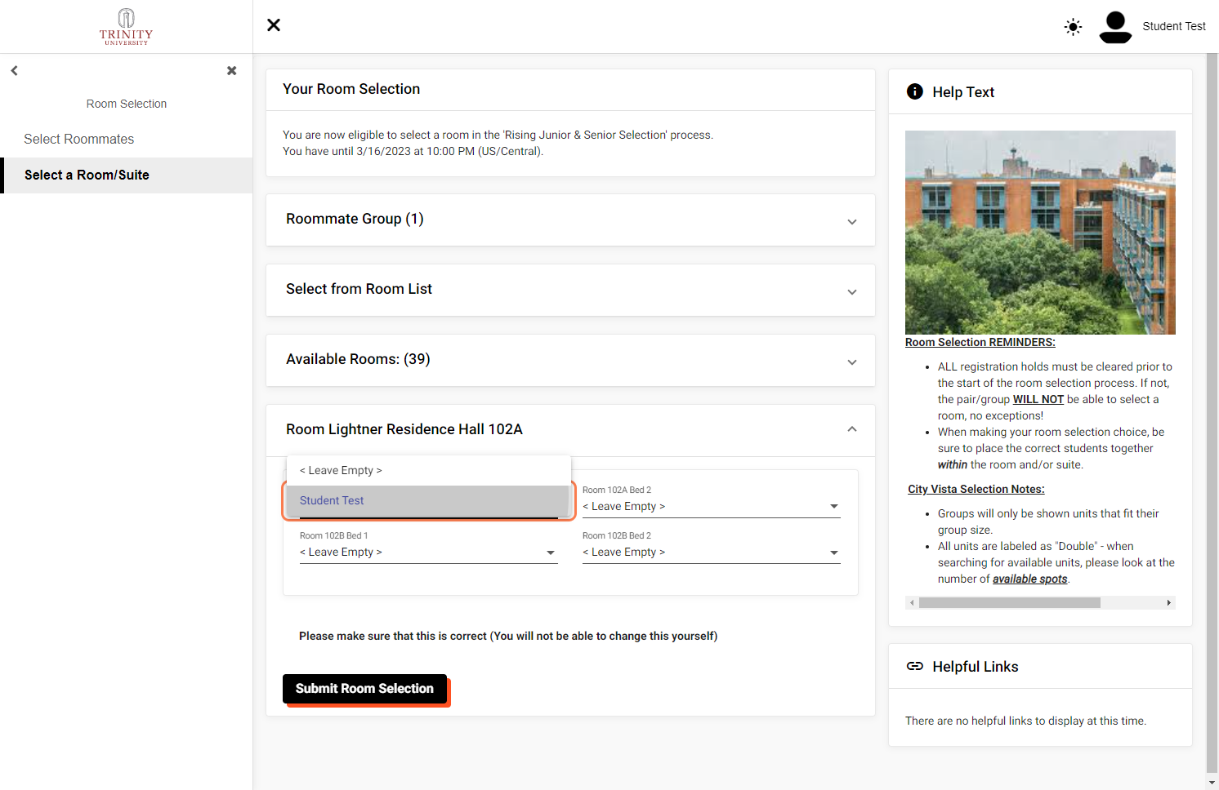
Task: Click the Student Test username text
Action: [x=1174, y=27]
